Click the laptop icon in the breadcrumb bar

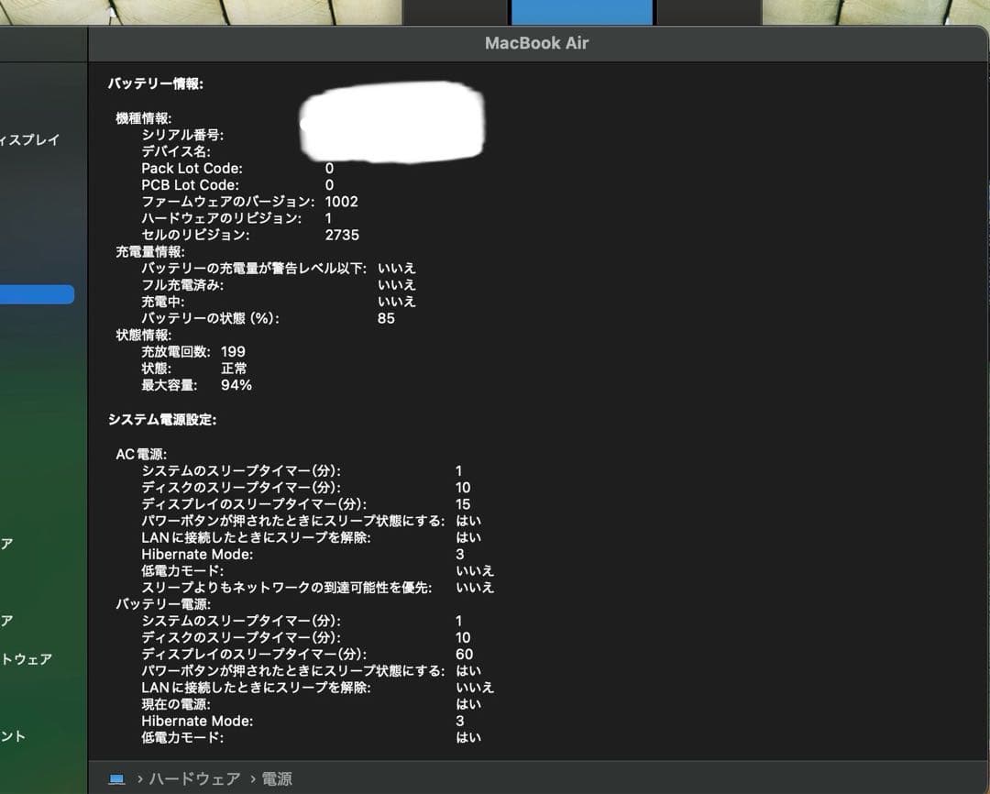point(116,778)
